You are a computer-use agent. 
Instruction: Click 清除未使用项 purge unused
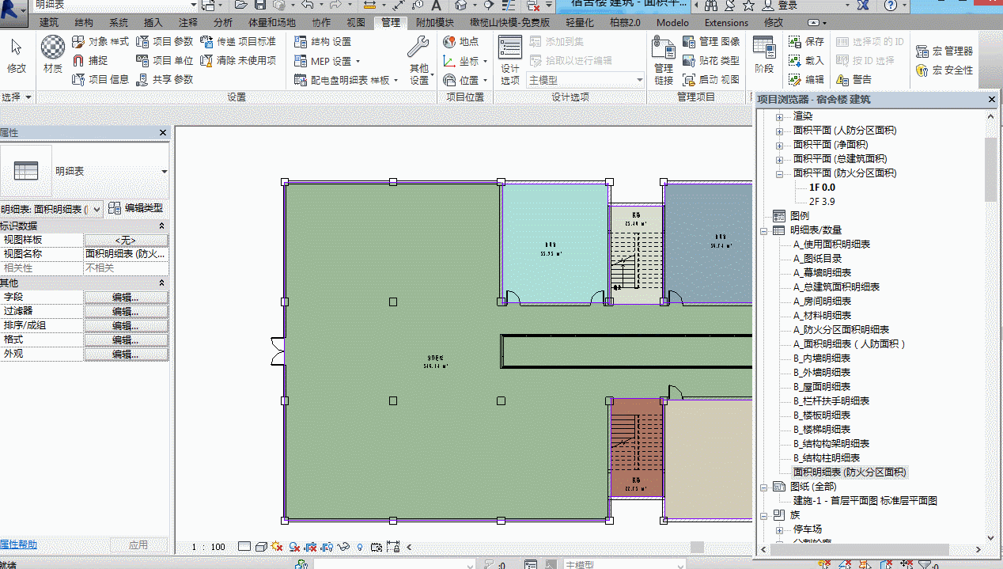pyautogui.click(x=238, y=60)
